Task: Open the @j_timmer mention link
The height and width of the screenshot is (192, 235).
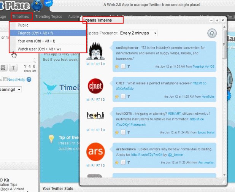Action: (x=176, y=155)
